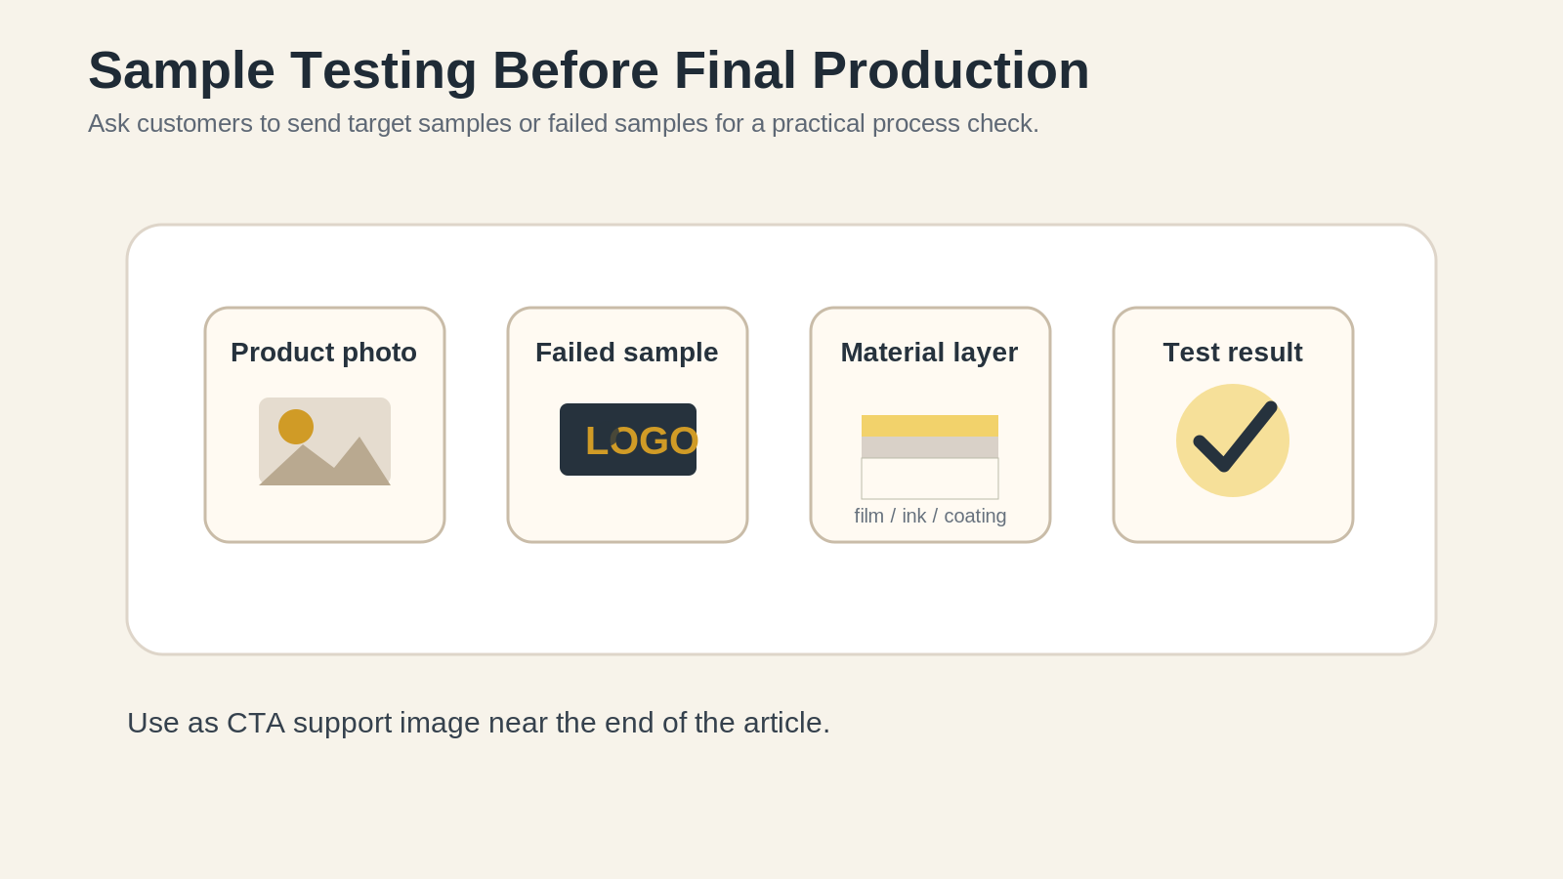Click the yellow circle behind the checkmark
Screen dimensions: 1563x879
click(1233, 440)
